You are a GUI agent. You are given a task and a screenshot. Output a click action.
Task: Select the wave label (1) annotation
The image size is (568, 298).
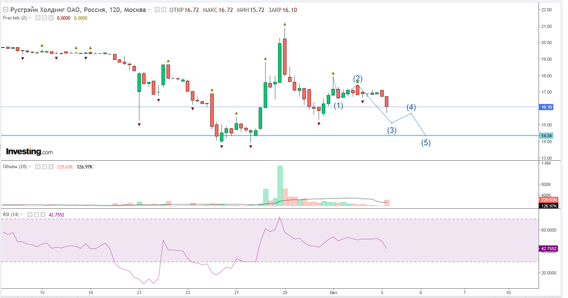(x=339, y=106)
